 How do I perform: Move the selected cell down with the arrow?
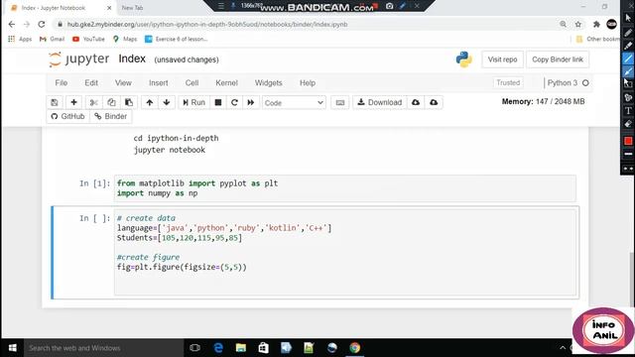click(x=167, y=102)
